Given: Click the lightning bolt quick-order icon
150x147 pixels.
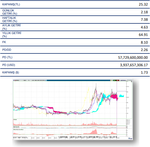Looking at the screenshot, I should (111, 80).
